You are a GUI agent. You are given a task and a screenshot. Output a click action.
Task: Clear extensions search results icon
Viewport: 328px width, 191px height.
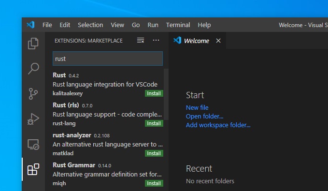point(141,40)
